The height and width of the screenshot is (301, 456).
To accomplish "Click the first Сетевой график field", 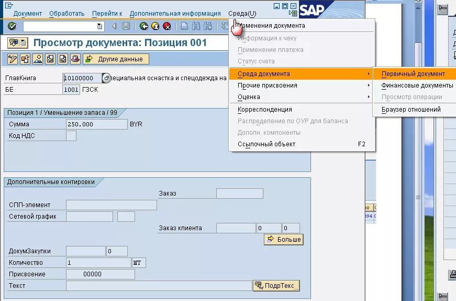I will tap(90, 217).
